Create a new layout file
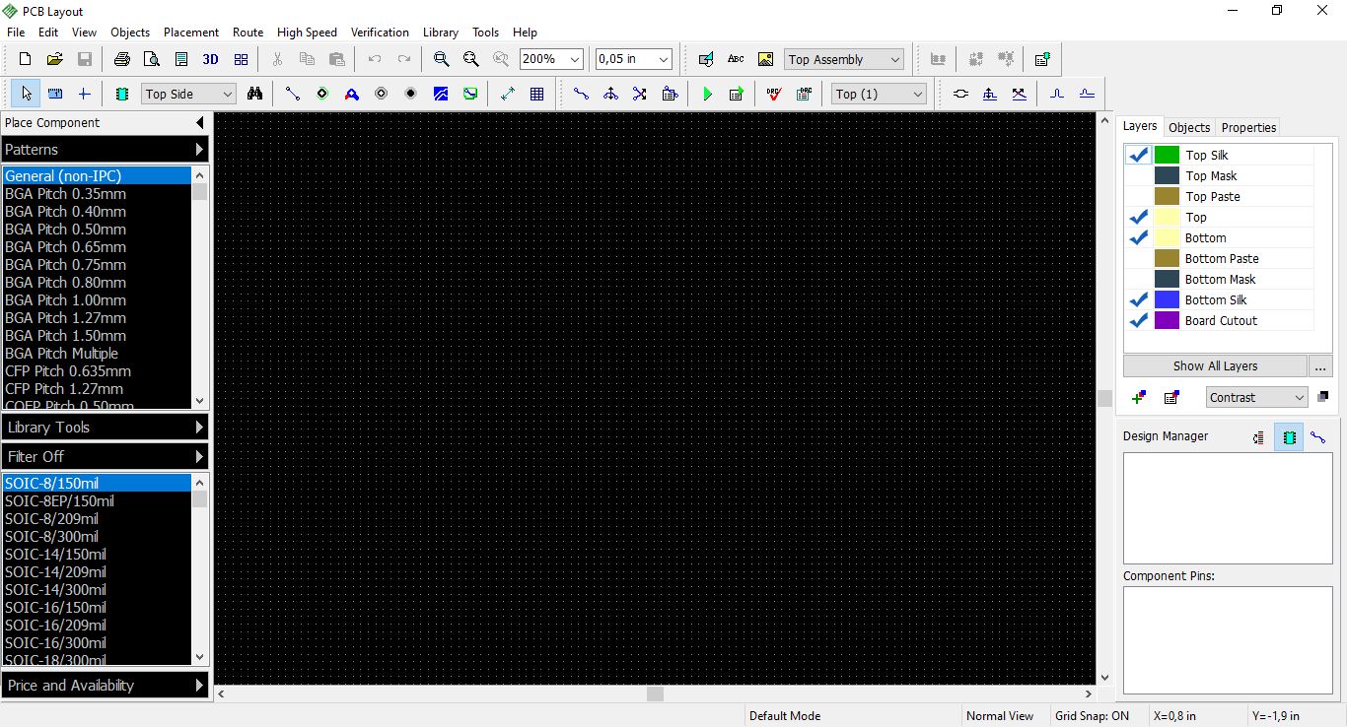Screen dimensions: 1347x727 click(26, 59)
